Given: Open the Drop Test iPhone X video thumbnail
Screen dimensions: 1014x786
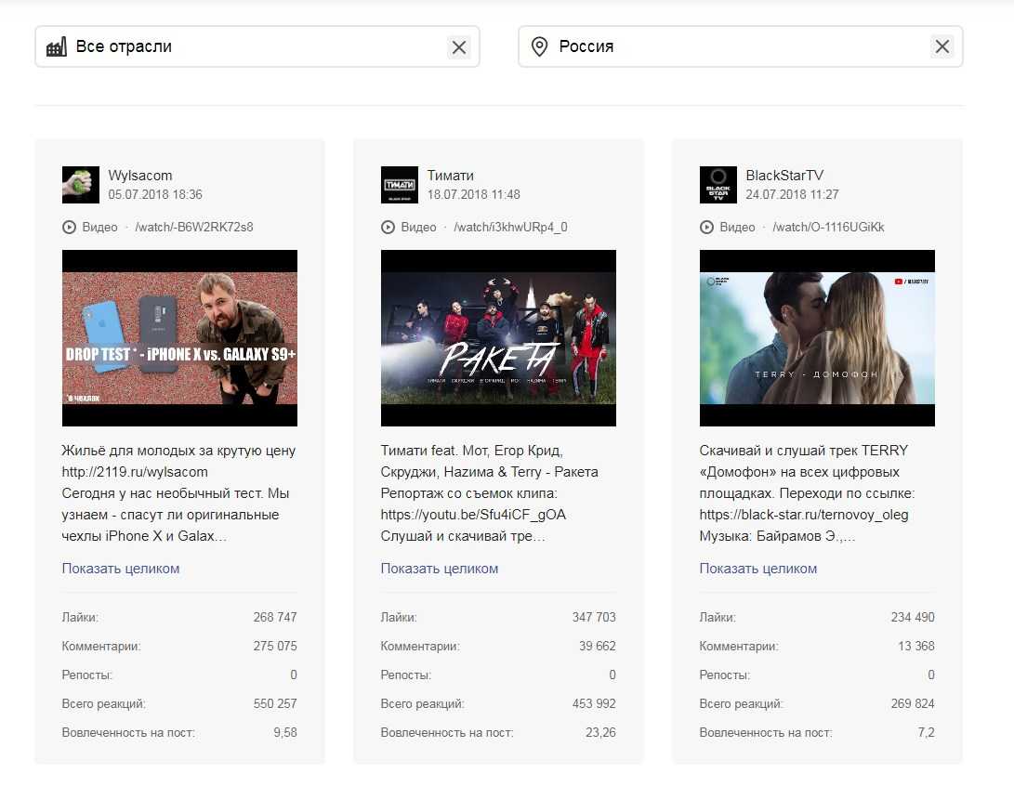Looking at the screenshot, I should (x=179, y=338).
